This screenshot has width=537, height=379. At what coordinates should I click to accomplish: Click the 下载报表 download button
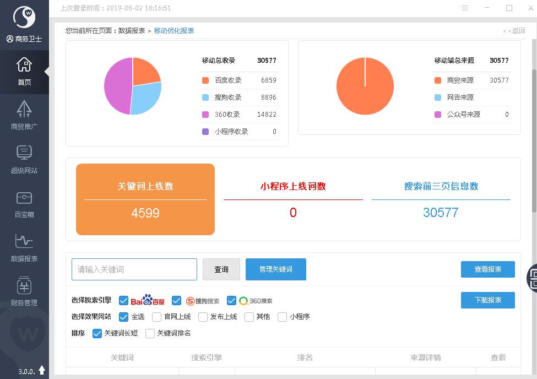[x=487, y=300]
